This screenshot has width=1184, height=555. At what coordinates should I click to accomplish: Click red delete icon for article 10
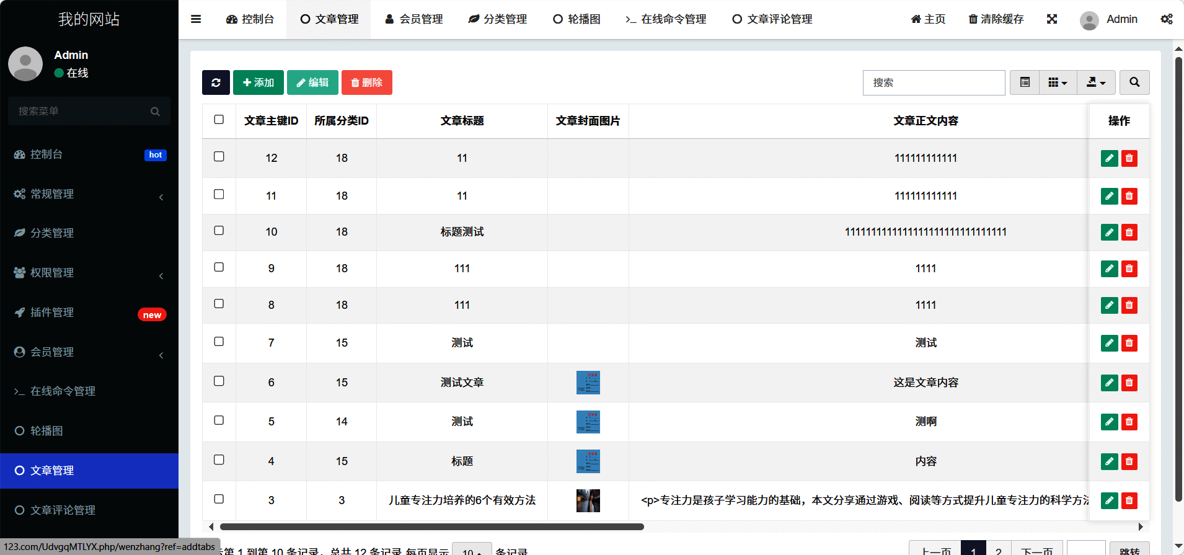tap(1129, 233)
